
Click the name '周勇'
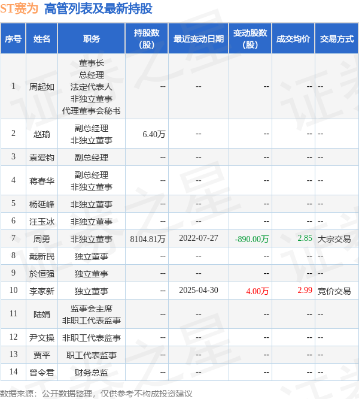pyautogui.click(x=42, y=238)
